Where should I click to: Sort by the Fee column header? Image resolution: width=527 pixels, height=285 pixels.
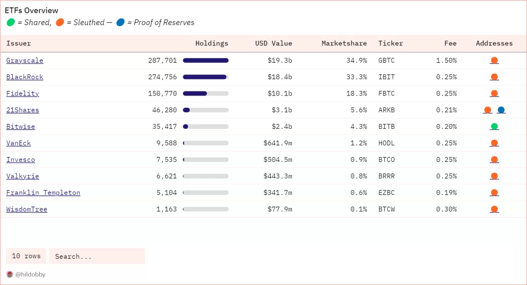450,44
